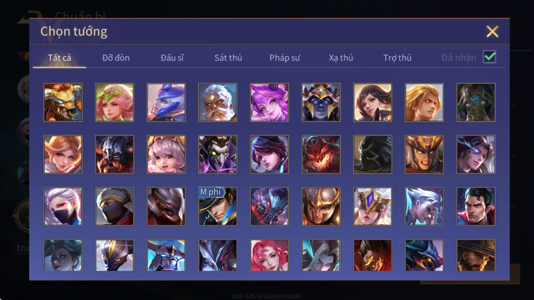Screen dimensions: 534x300
Task: Open the 'Sát thủ' tab
Action: click(x=228, y=58)
